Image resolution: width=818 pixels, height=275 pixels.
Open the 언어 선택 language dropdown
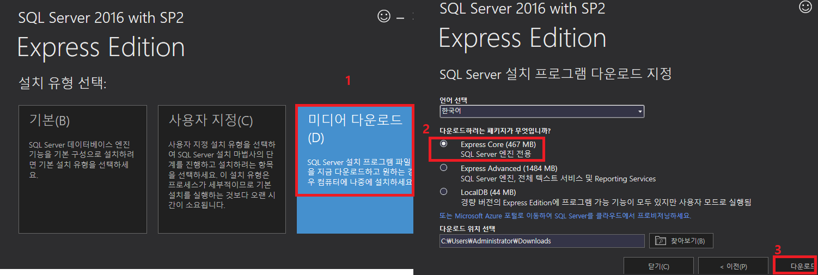pyautogui.click(x=542, y=111)
